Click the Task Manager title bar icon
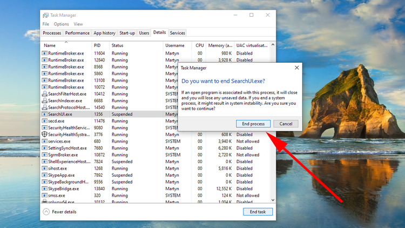Image resolution: width=405 pixels, height=228 pixels. coord(45,15)
